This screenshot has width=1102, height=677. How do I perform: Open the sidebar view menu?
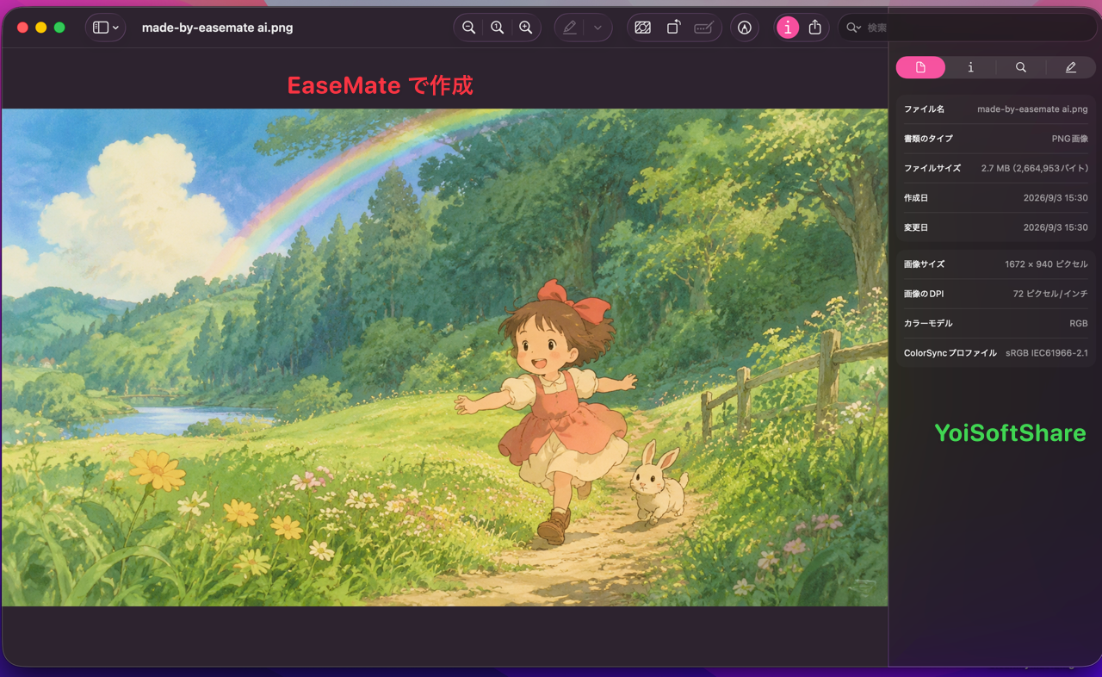105,28
